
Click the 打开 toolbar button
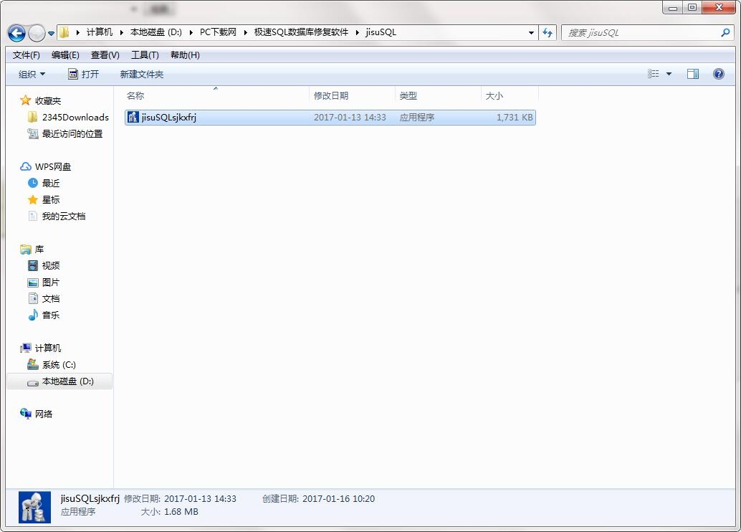(x=84, y=75)
